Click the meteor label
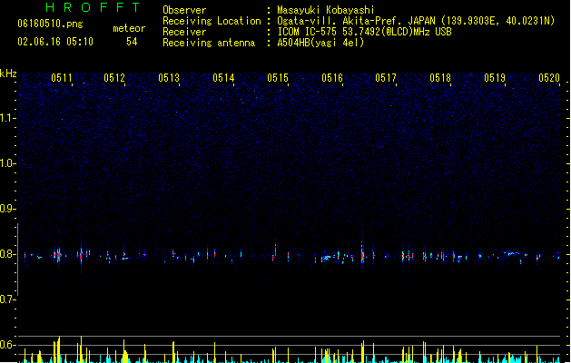Image resolution: width=571 pixels, height=363 pixels. point(129,28)
